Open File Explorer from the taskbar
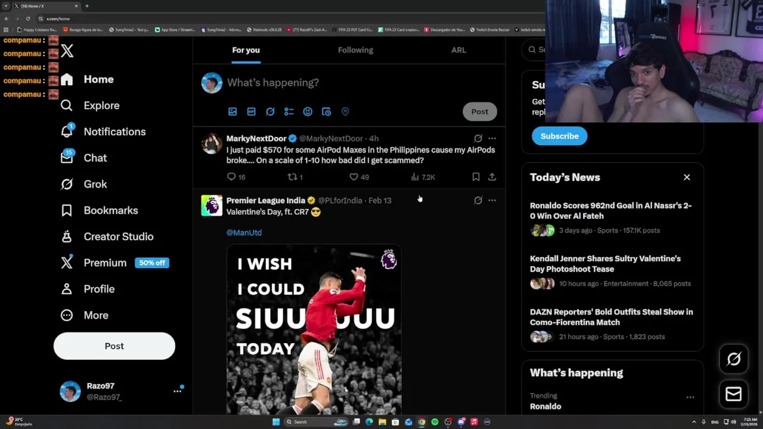This screenshot has height=429, width=763. coord(382,422)
